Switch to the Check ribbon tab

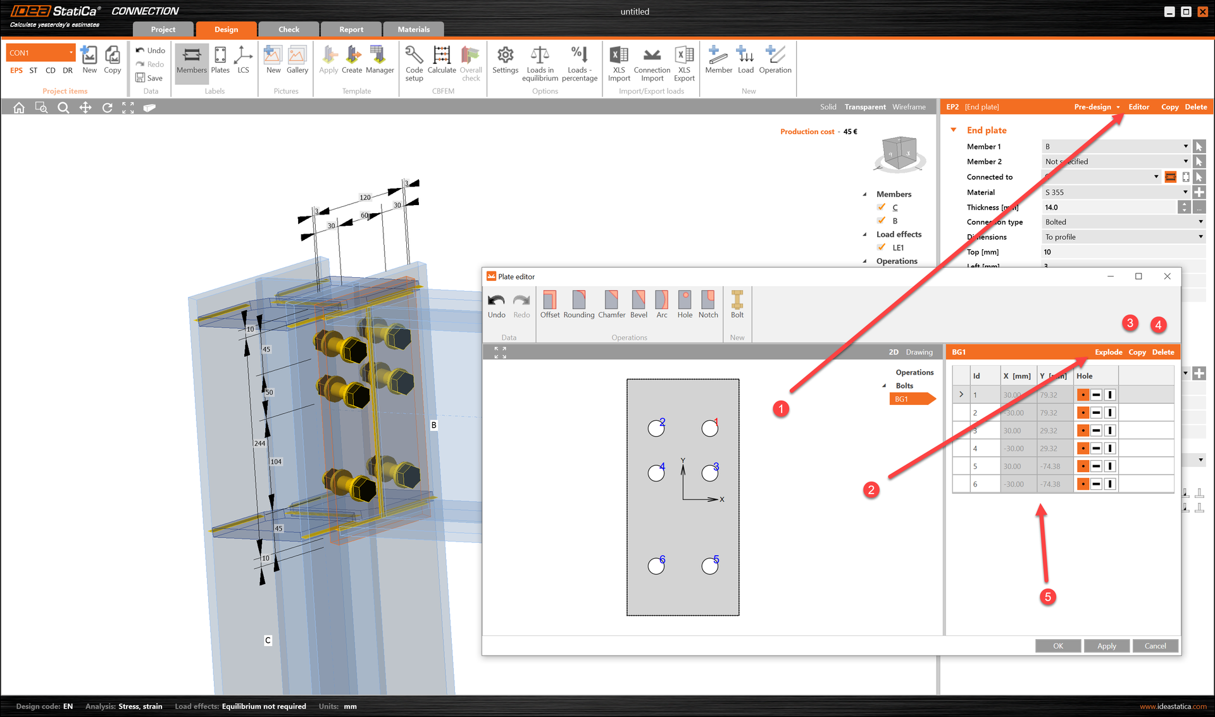pyautogui.click(x=287, y=29)
